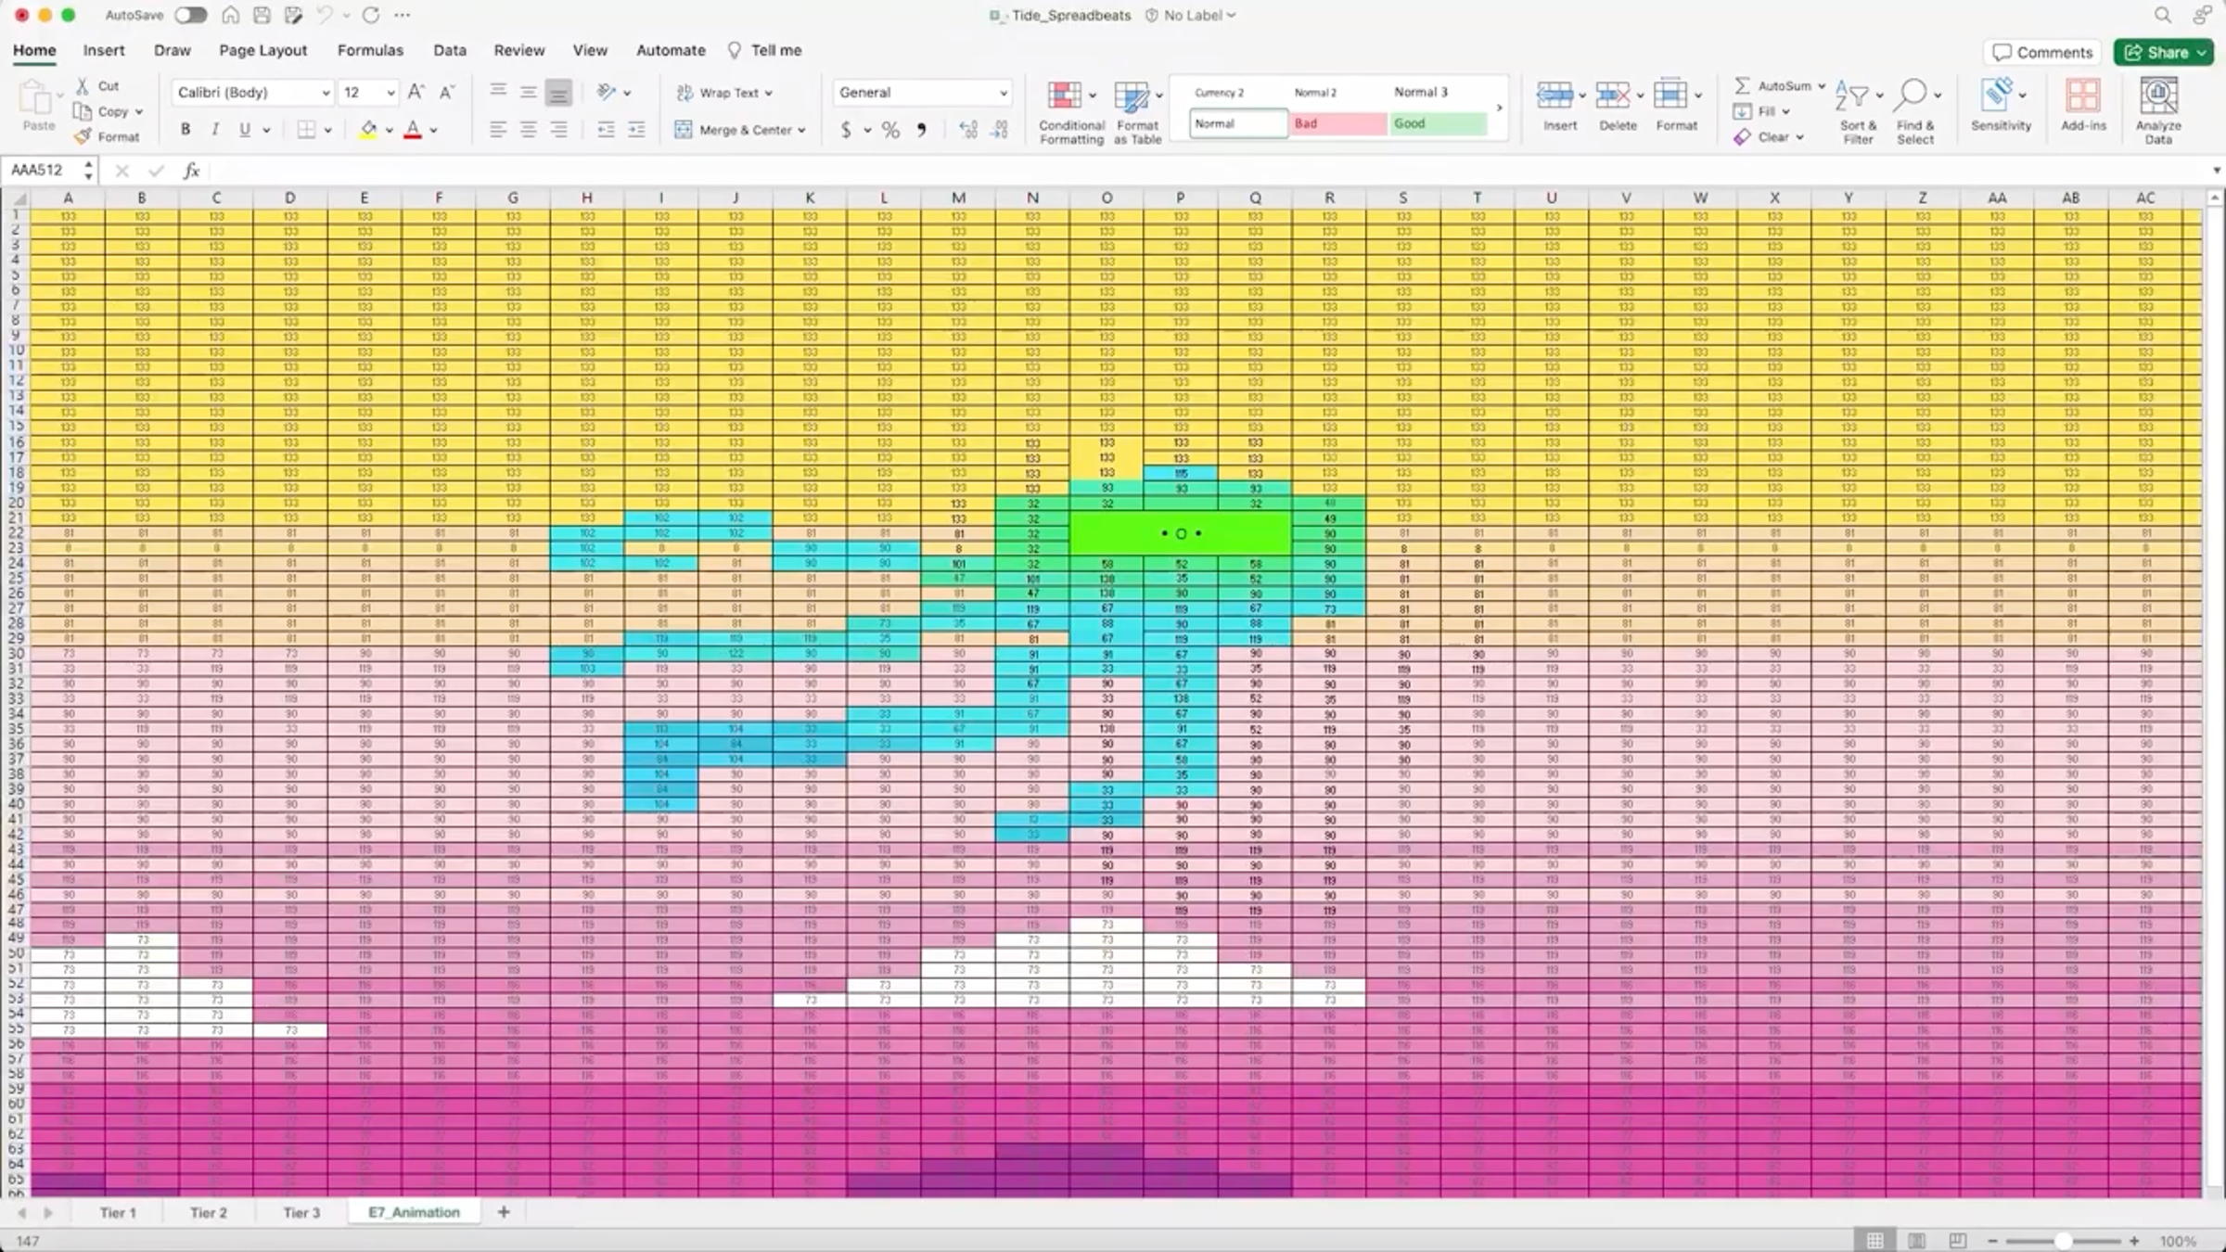Switch to the Tier 2 sheet tab

208,1212
